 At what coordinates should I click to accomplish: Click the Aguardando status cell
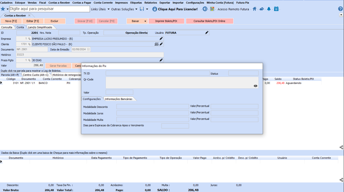click(x=293, y=83)
